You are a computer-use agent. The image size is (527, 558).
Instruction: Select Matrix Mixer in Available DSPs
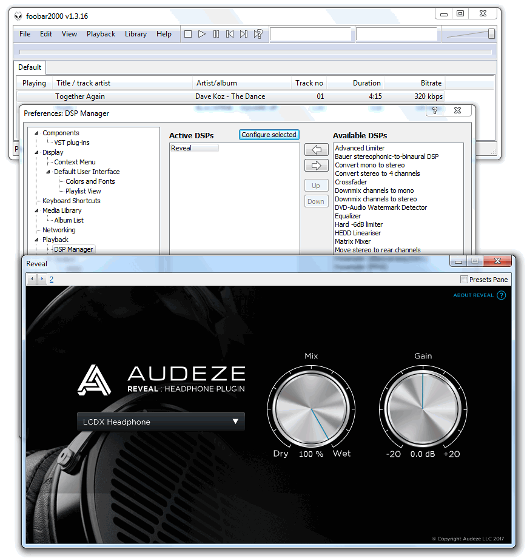point(352,241)
